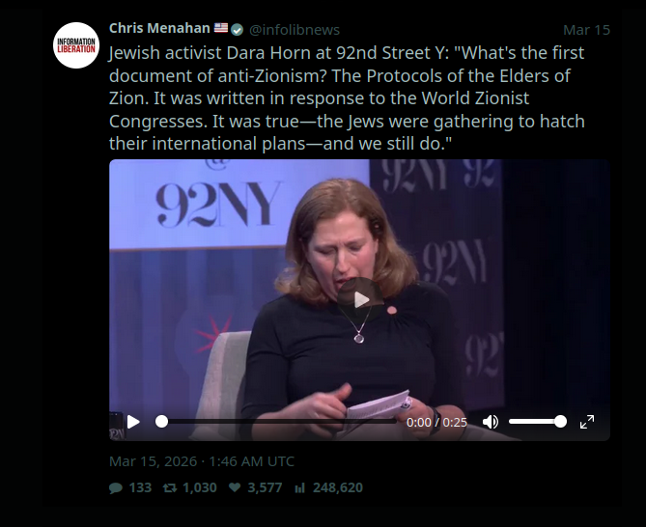The height and width of the screenshot is (527, 646).
Task: Open Chris Menahan's profile name link
Action: (159, 28)
